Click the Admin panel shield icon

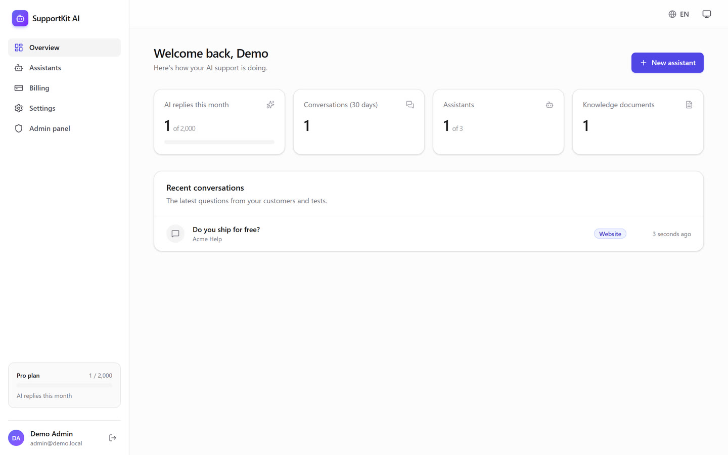[19, 128]
